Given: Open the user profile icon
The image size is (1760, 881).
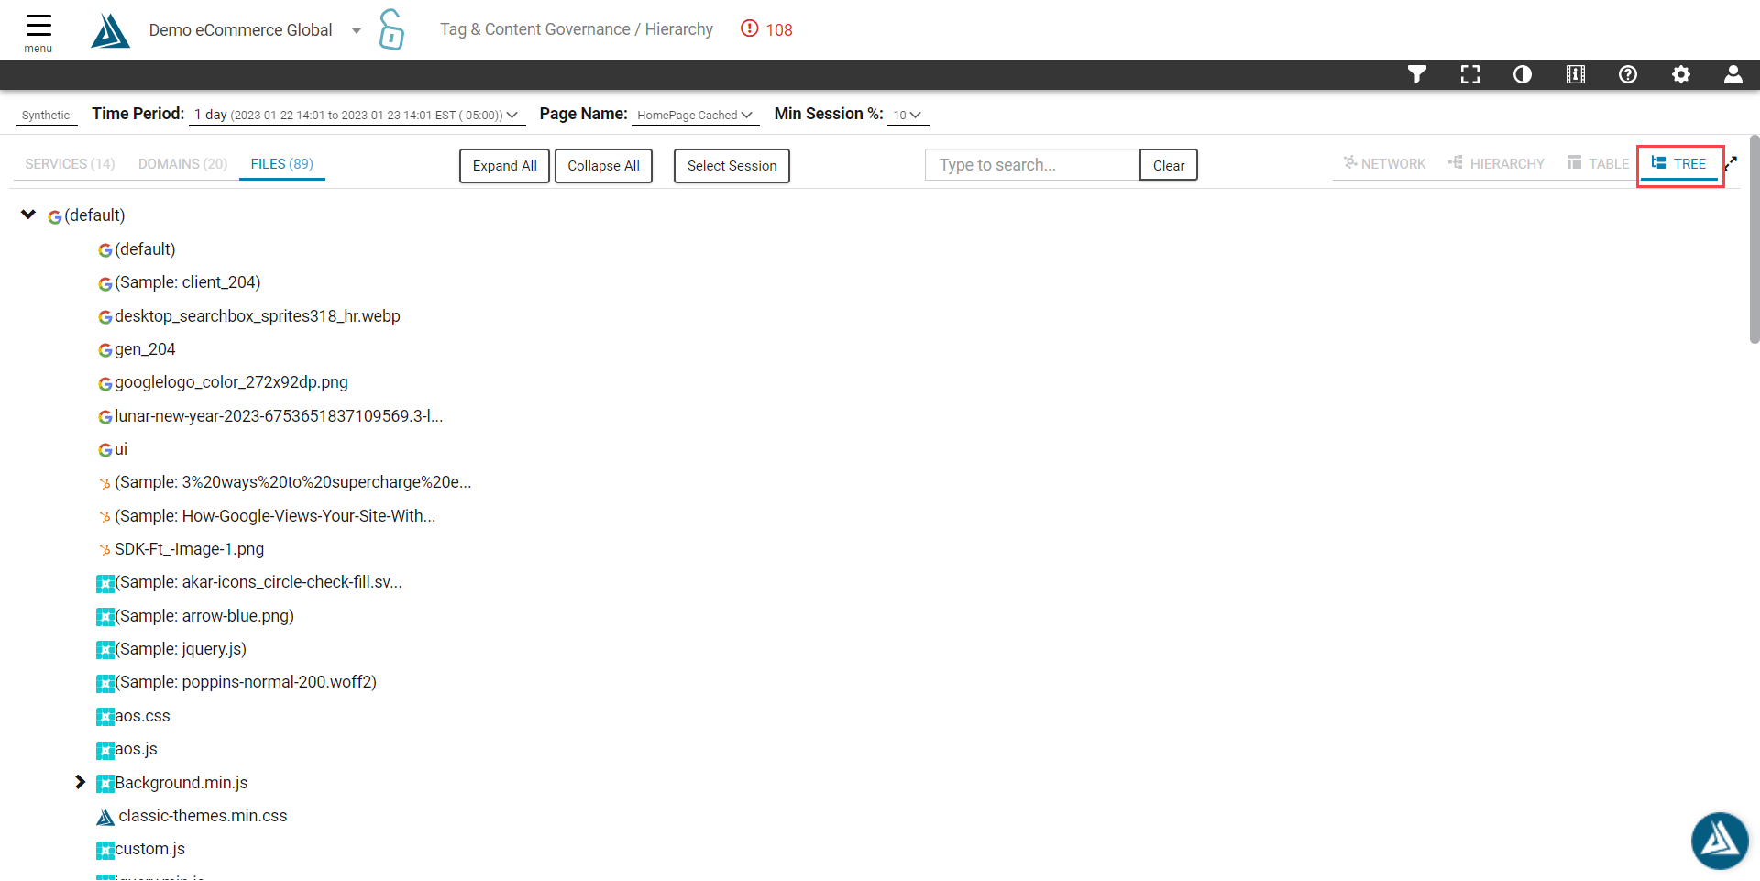Looking at the screenshot, I should (1733, 74).
